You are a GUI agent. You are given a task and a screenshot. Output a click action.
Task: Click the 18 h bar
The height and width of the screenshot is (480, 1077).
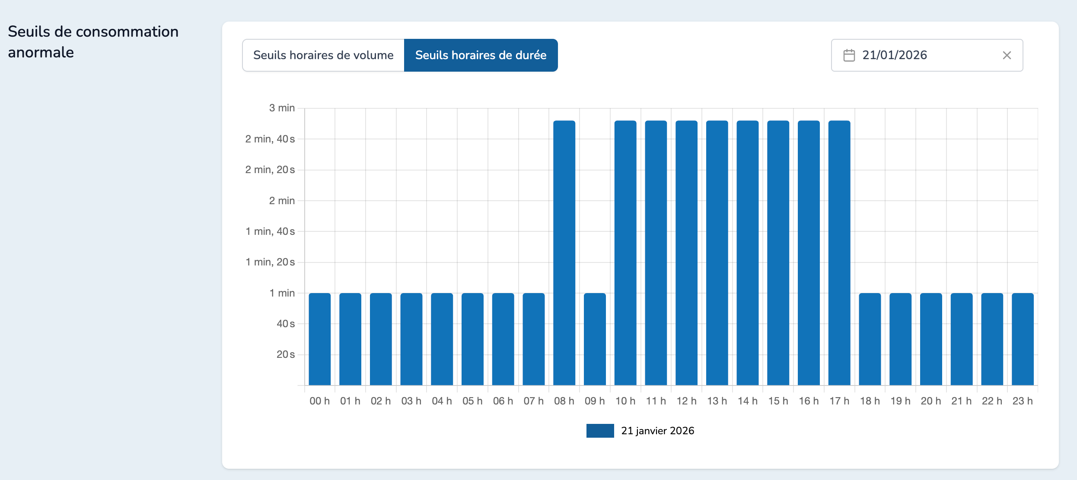pos(870,339)
